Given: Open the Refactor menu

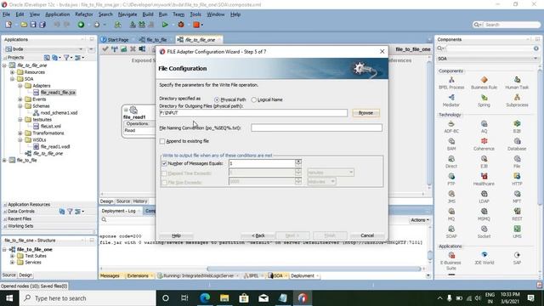Looking at the screenshot, I should (84, 14).
